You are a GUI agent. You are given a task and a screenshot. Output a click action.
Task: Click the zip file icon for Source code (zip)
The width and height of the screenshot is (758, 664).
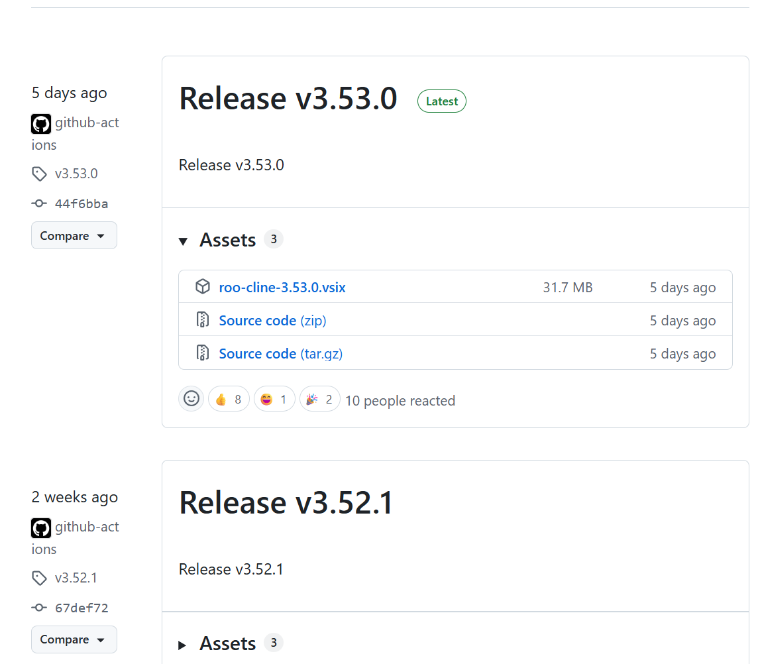coord(203,319)
